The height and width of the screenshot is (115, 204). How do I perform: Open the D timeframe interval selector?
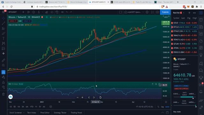tap(23, 12)
